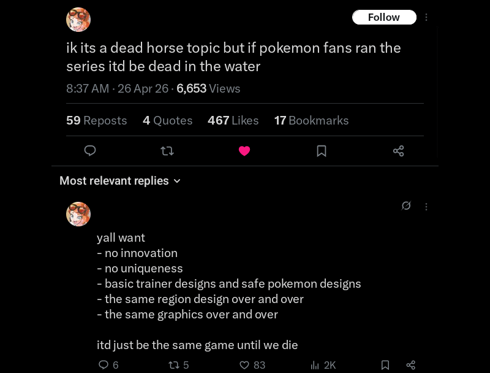
Task: Click the author avatar on the main post
Action: tap(78, 20)
